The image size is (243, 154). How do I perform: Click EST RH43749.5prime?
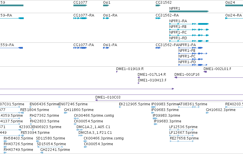[5, 153]
